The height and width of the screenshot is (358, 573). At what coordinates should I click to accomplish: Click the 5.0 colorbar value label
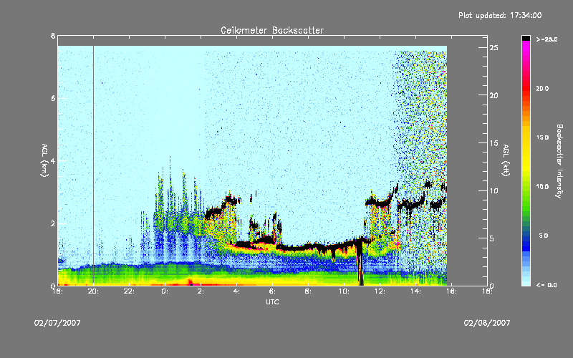click(544, 236)
